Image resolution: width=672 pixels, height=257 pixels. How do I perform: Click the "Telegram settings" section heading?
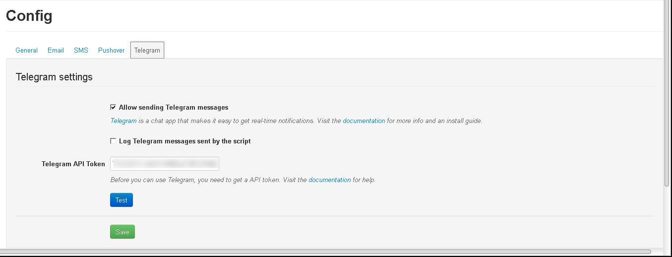coord(54,77)
